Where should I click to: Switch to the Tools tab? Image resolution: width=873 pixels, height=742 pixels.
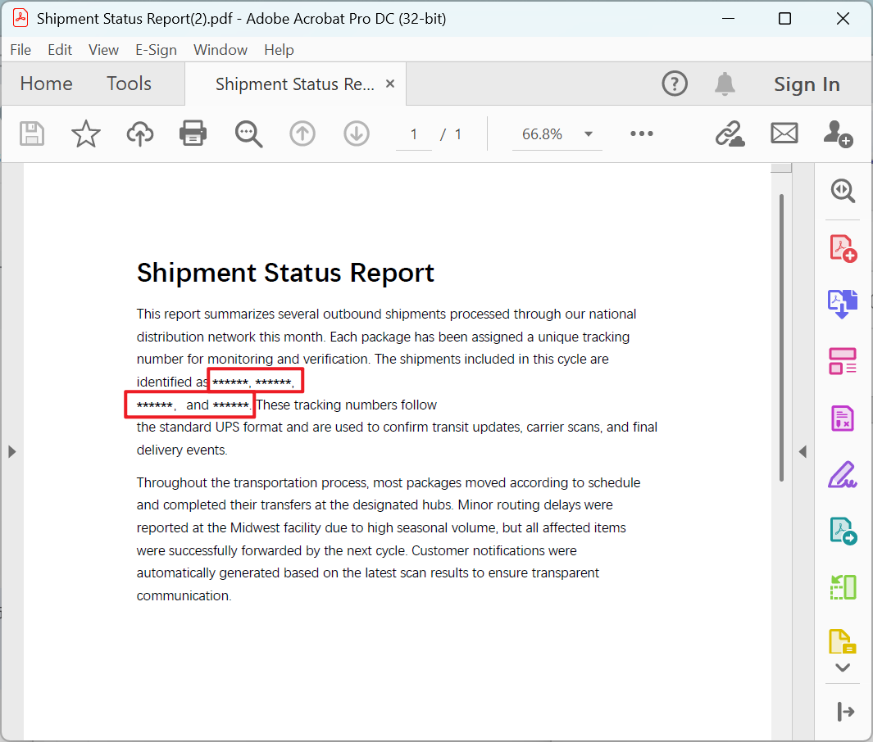129,84
